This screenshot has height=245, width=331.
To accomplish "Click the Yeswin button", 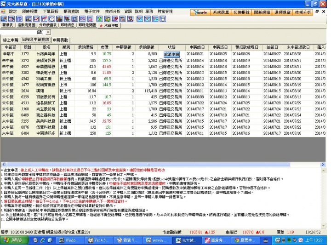I will [x=200, y=12].
